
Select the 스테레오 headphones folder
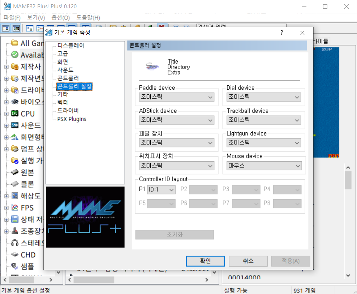pyautogui.click(x=15, y=243)
